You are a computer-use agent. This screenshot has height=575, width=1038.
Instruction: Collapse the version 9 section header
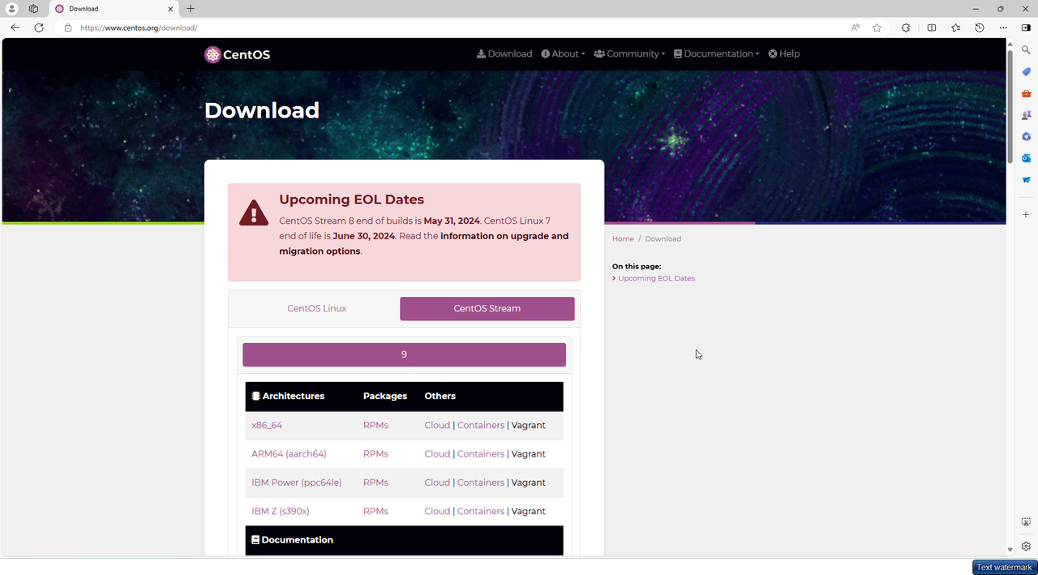[x=404, y=355]
